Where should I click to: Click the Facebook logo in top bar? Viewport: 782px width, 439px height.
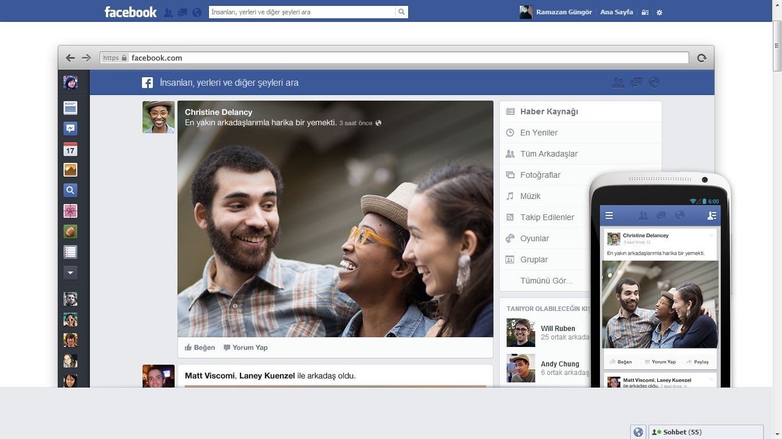(131, 11)
